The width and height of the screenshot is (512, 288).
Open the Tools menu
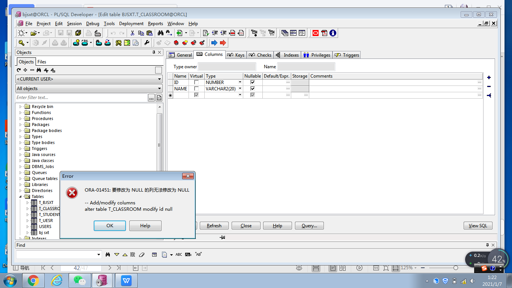click(x=109, y=24)
